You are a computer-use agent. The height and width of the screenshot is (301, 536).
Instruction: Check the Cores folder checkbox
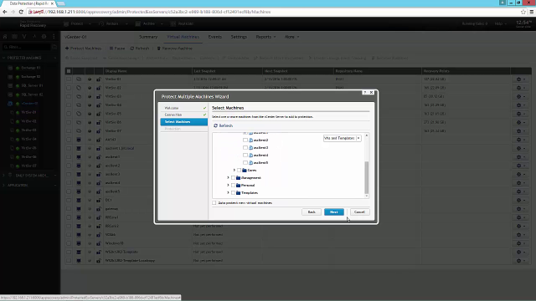[x=239, y=171]
